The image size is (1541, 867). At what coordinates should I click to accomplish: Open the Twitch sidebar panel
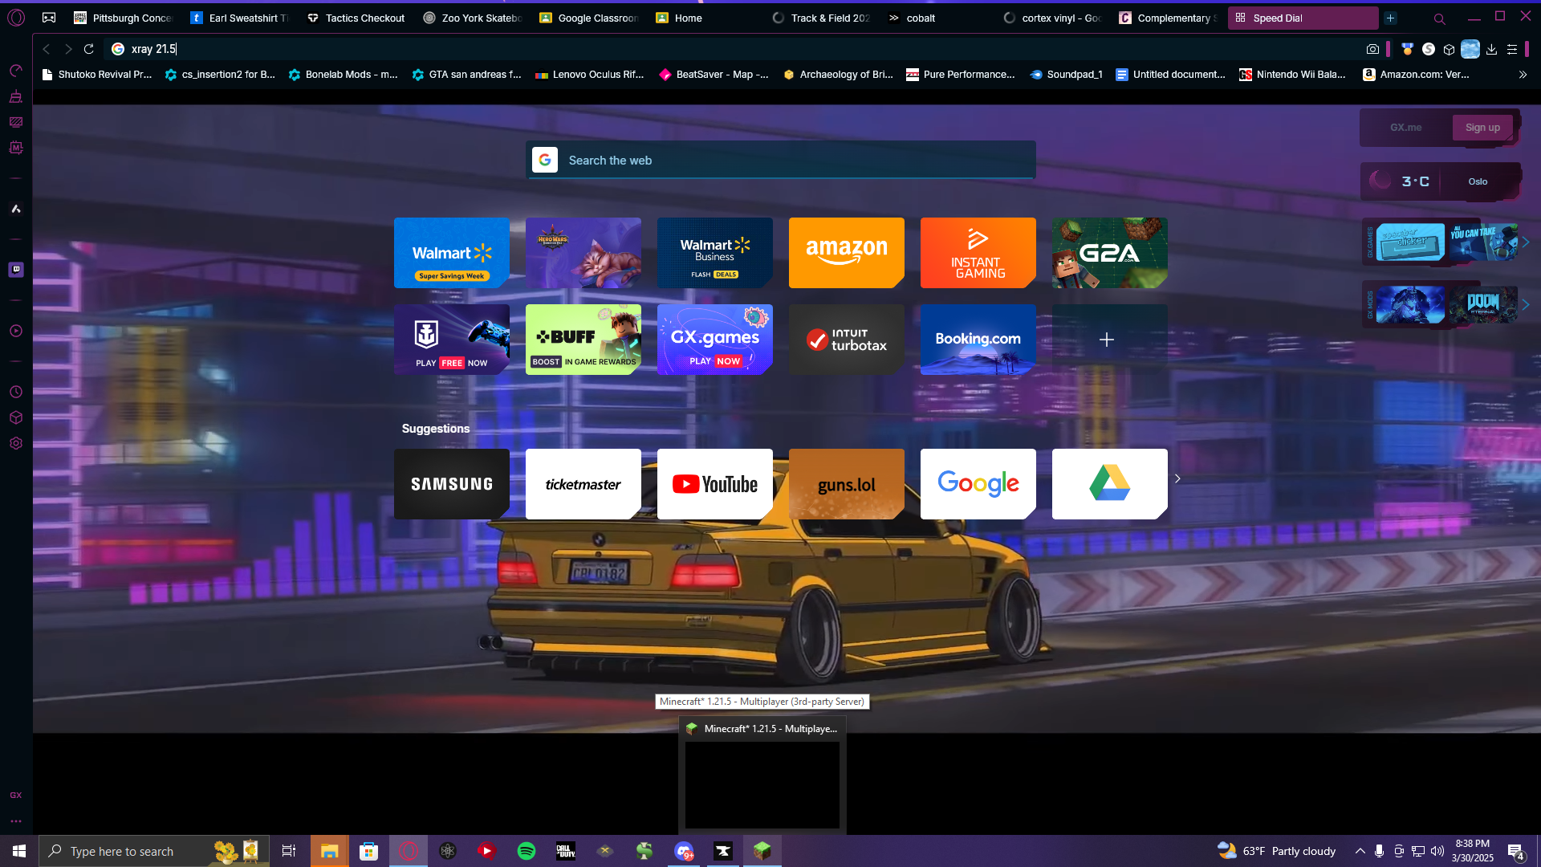pos(16,270)
